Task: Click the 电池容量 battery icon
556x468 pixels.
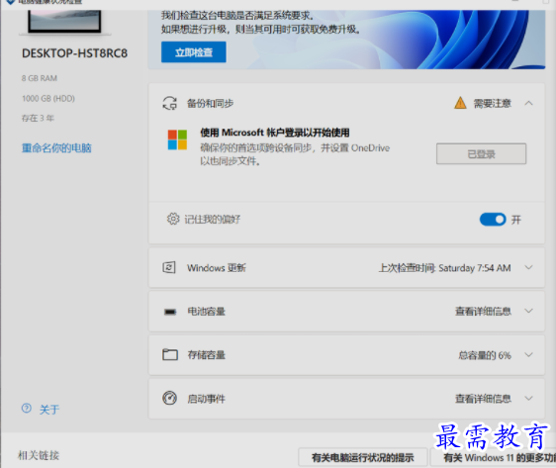Action: coord(170,312)
